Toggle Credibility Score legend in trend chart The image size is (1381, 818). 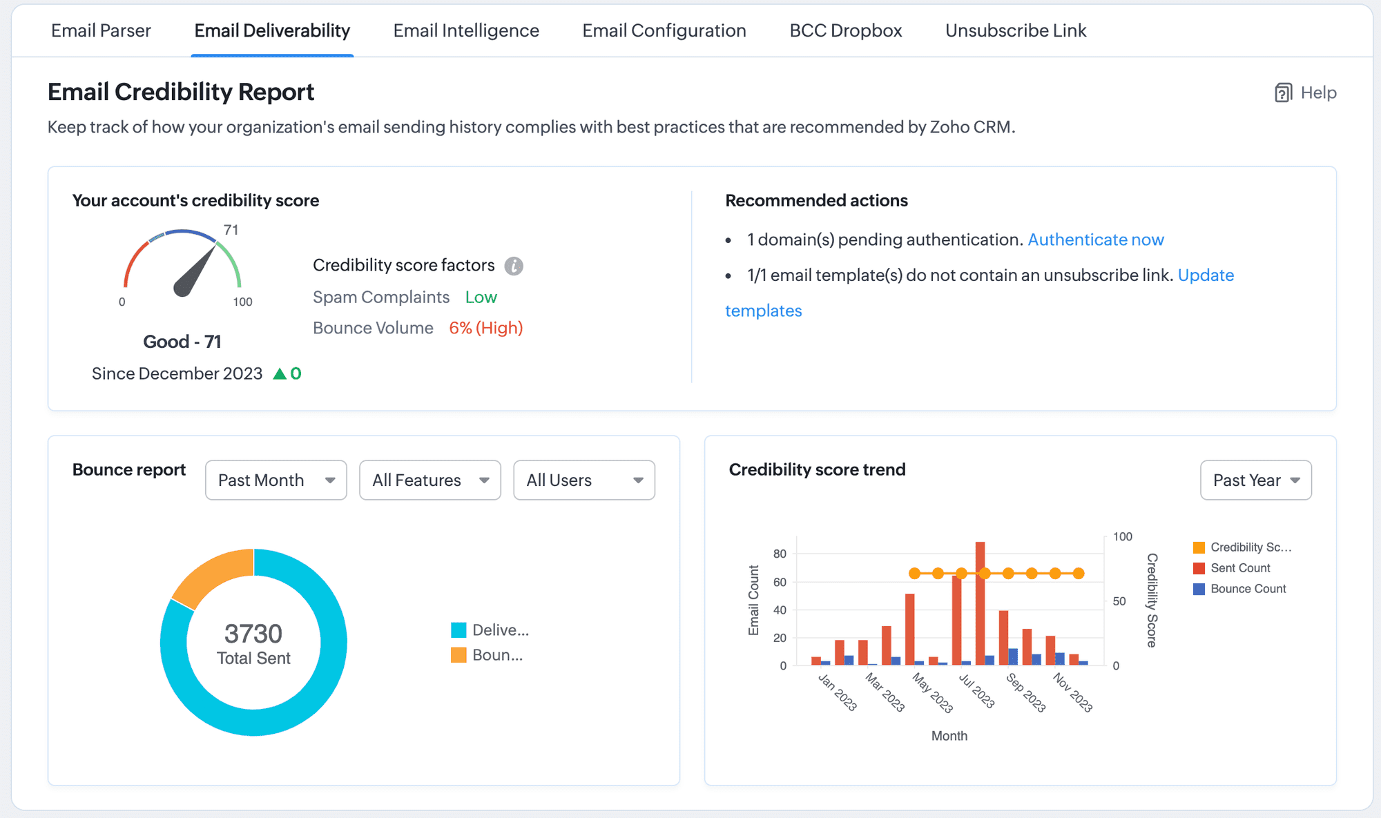(1242, 547)
